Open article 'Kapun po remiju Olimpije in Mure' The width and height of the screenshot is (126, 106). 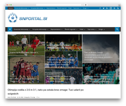98,79
